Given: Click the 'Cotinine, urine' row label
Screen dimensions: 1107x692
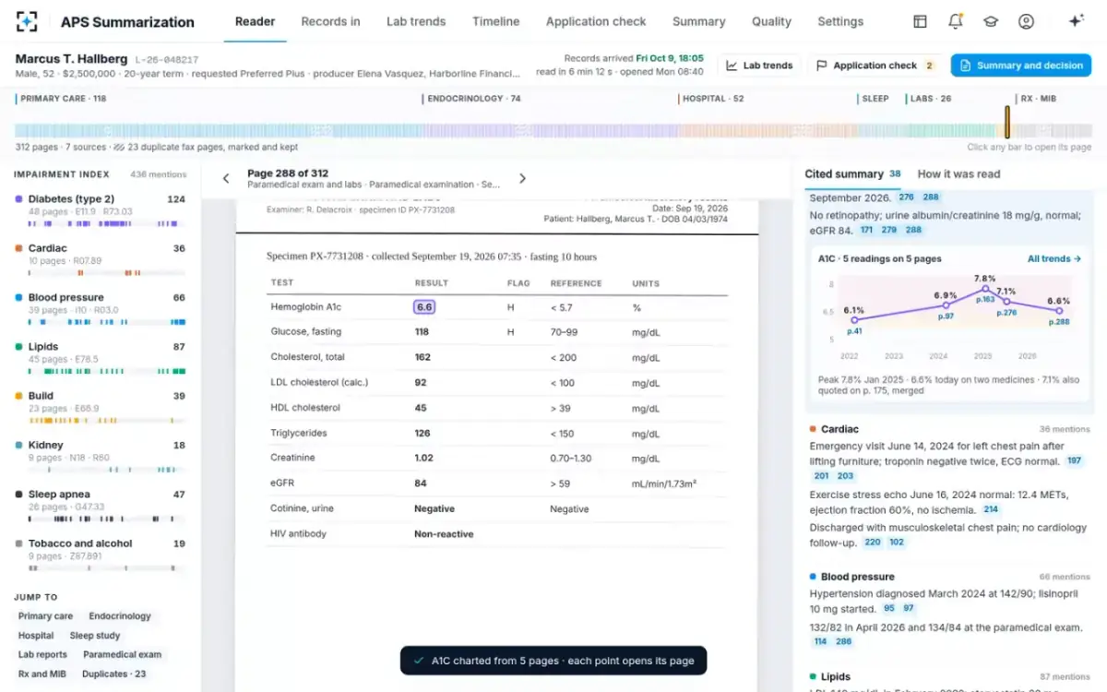Looking at the screenshot, I should click(302, 508).
